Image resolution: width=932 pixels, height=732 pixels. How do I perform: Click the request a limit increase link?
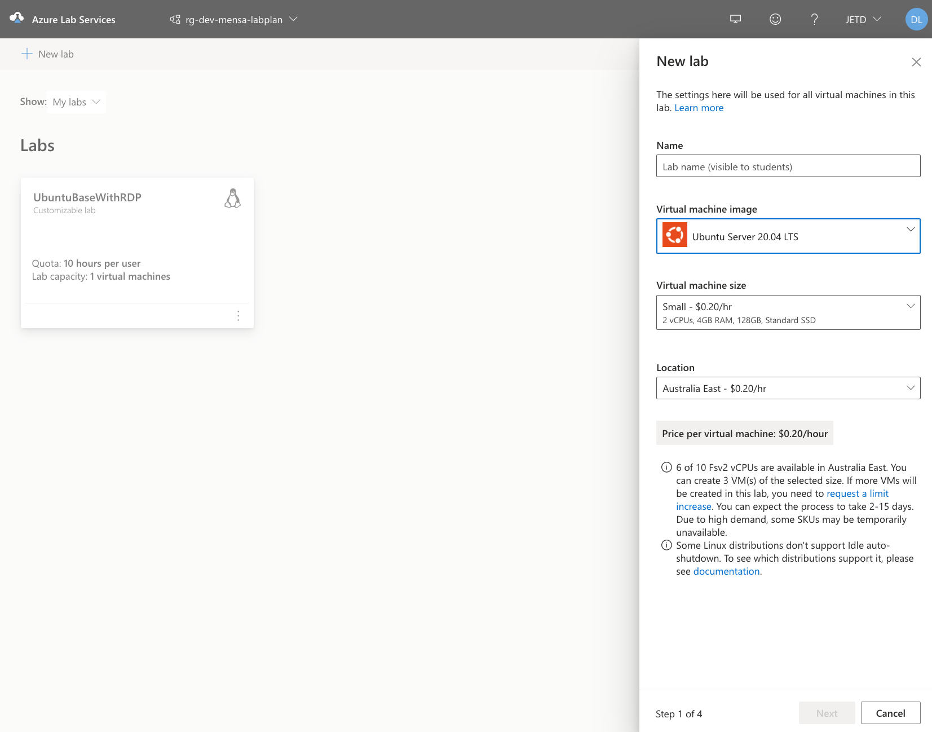coord(857,493)
